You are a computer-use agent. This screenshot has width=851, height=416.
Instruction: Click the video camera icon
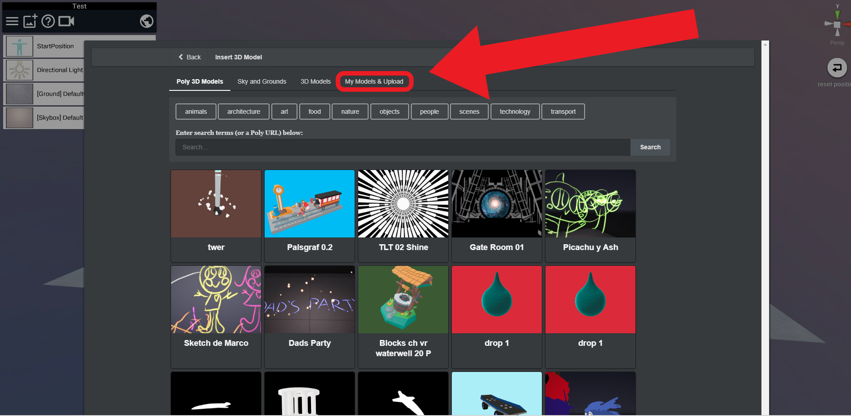pos(66,21)
